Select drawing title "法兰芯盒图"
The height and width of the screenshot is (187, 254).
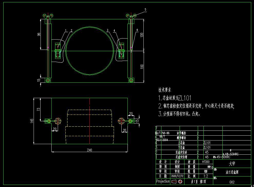point(232,172)
